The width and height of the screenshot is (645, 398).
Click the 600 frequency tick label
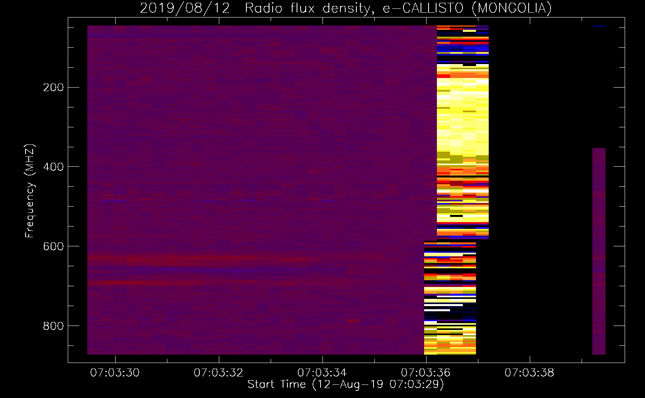point(53,246)
